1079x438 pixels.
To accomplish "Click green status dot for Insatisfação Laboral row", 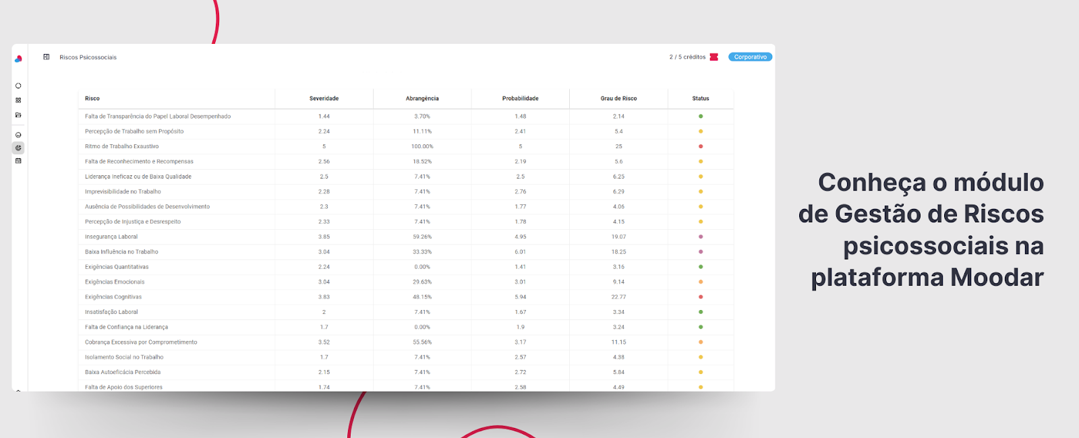I will click(701, 312).
